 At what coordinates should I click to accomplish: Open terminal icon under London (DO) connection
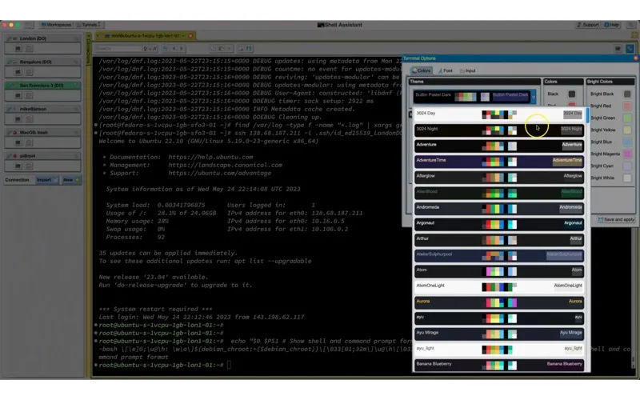(x=18, y=49)
